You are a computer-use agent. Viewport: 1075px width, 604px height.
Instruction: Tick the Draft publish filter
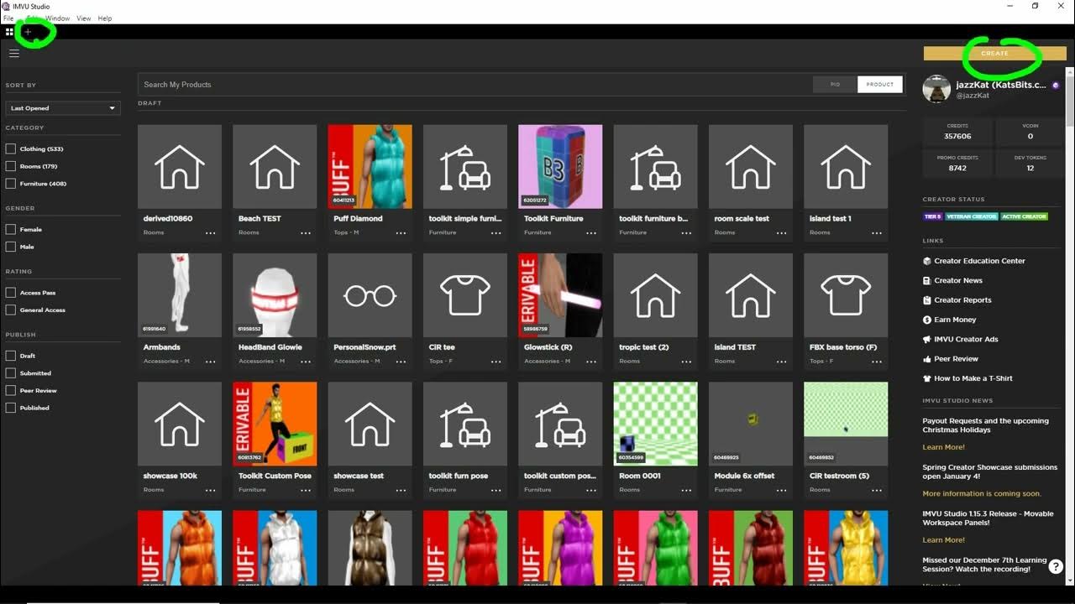click(x=11, y=356)
